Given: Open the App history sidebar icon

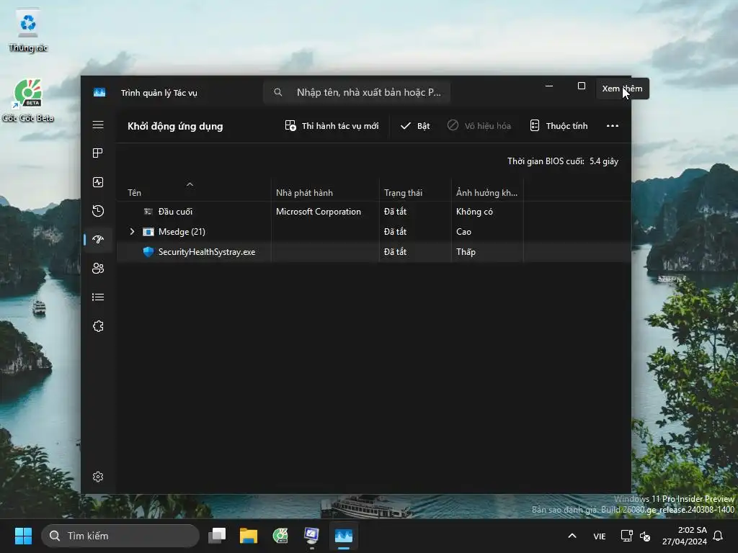Looking at the screenshot, I should (x=98, y=211).
